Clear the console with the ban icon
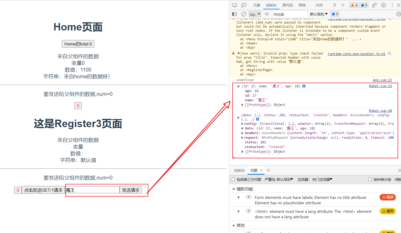Screen dimensions: 401x233 pos(244,14)
